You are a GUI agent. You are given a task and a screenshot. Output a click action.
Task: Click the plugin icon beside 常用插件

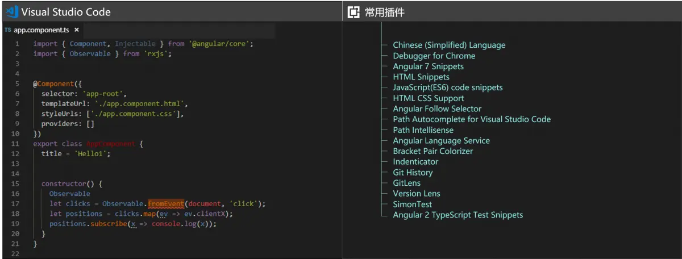pos(354,12)
